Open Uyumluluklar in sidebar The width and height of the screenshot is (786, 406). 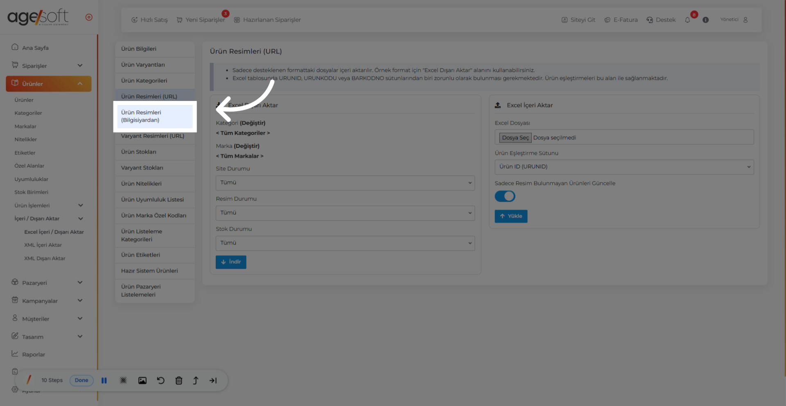point(32,179)
